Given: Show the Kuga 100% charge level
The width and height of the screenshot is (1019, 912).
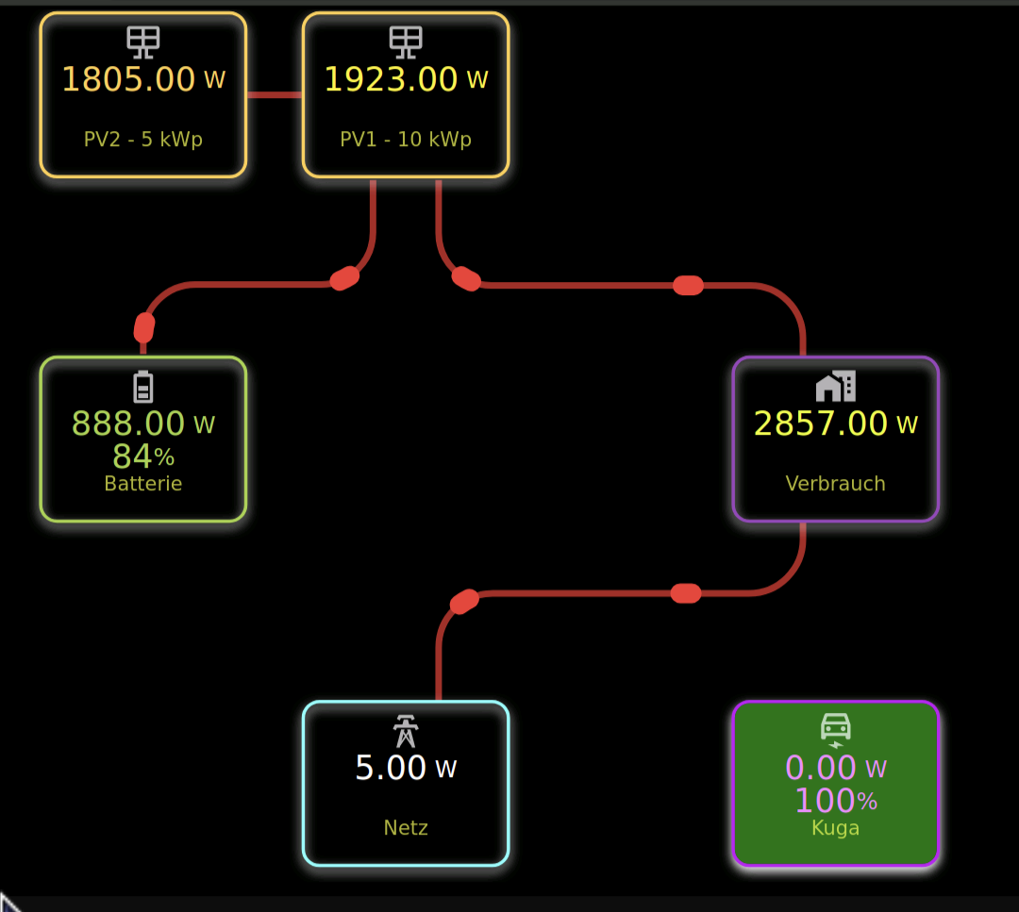Looking at the screenshot, I should [x=836, y=801].
